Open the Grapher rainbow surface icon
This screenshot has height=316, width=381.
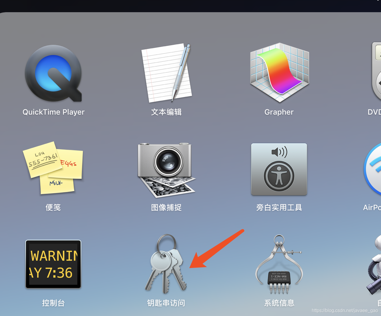pos(279,72)
